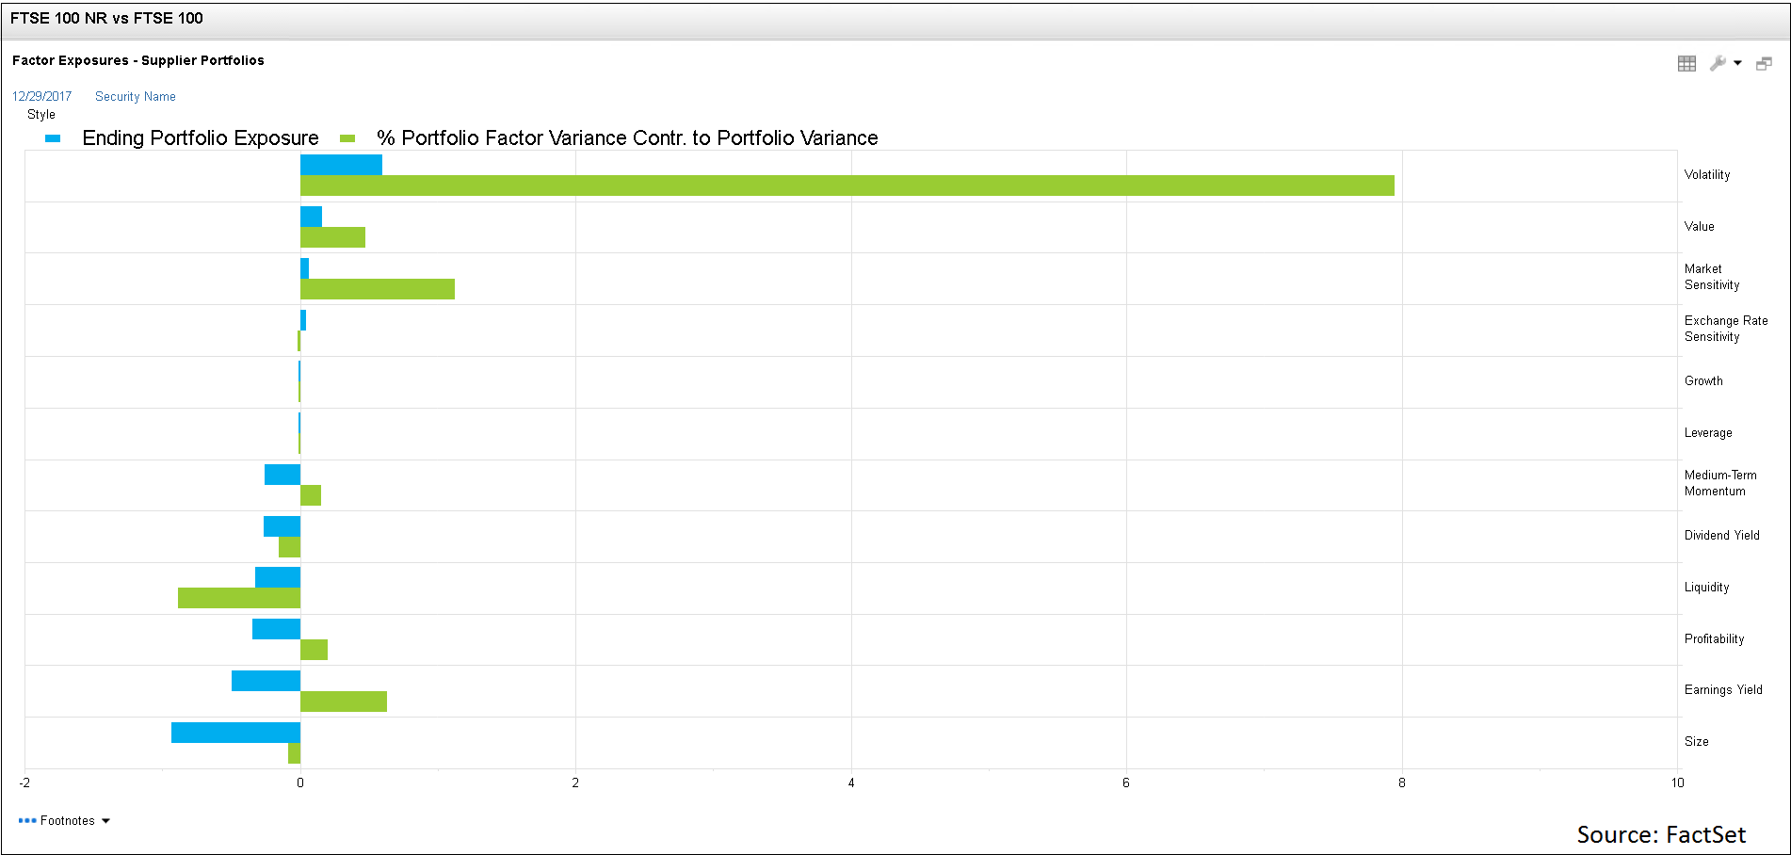Viewport: 1791px width, 855px height.
Task: Click green Factor Variance legend swatch
Action: click(347, 138)
